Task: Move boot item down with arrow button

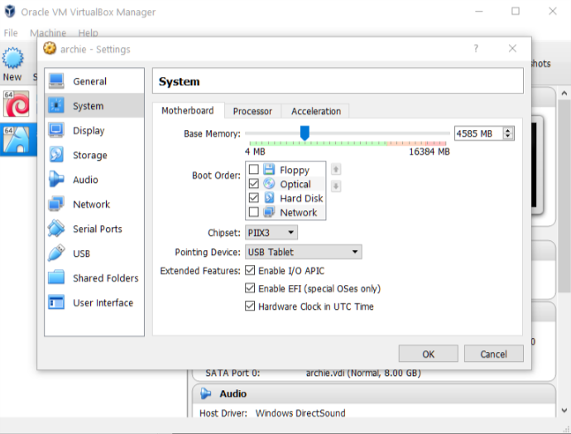Action: (x=336, y=186)
